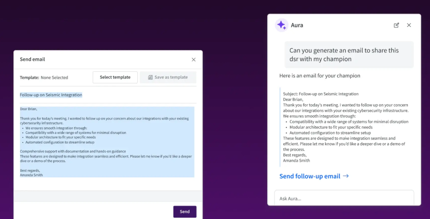Click the user message about sharing dsr
This screenshot has width=430, height=219.
tap(349, 55)
